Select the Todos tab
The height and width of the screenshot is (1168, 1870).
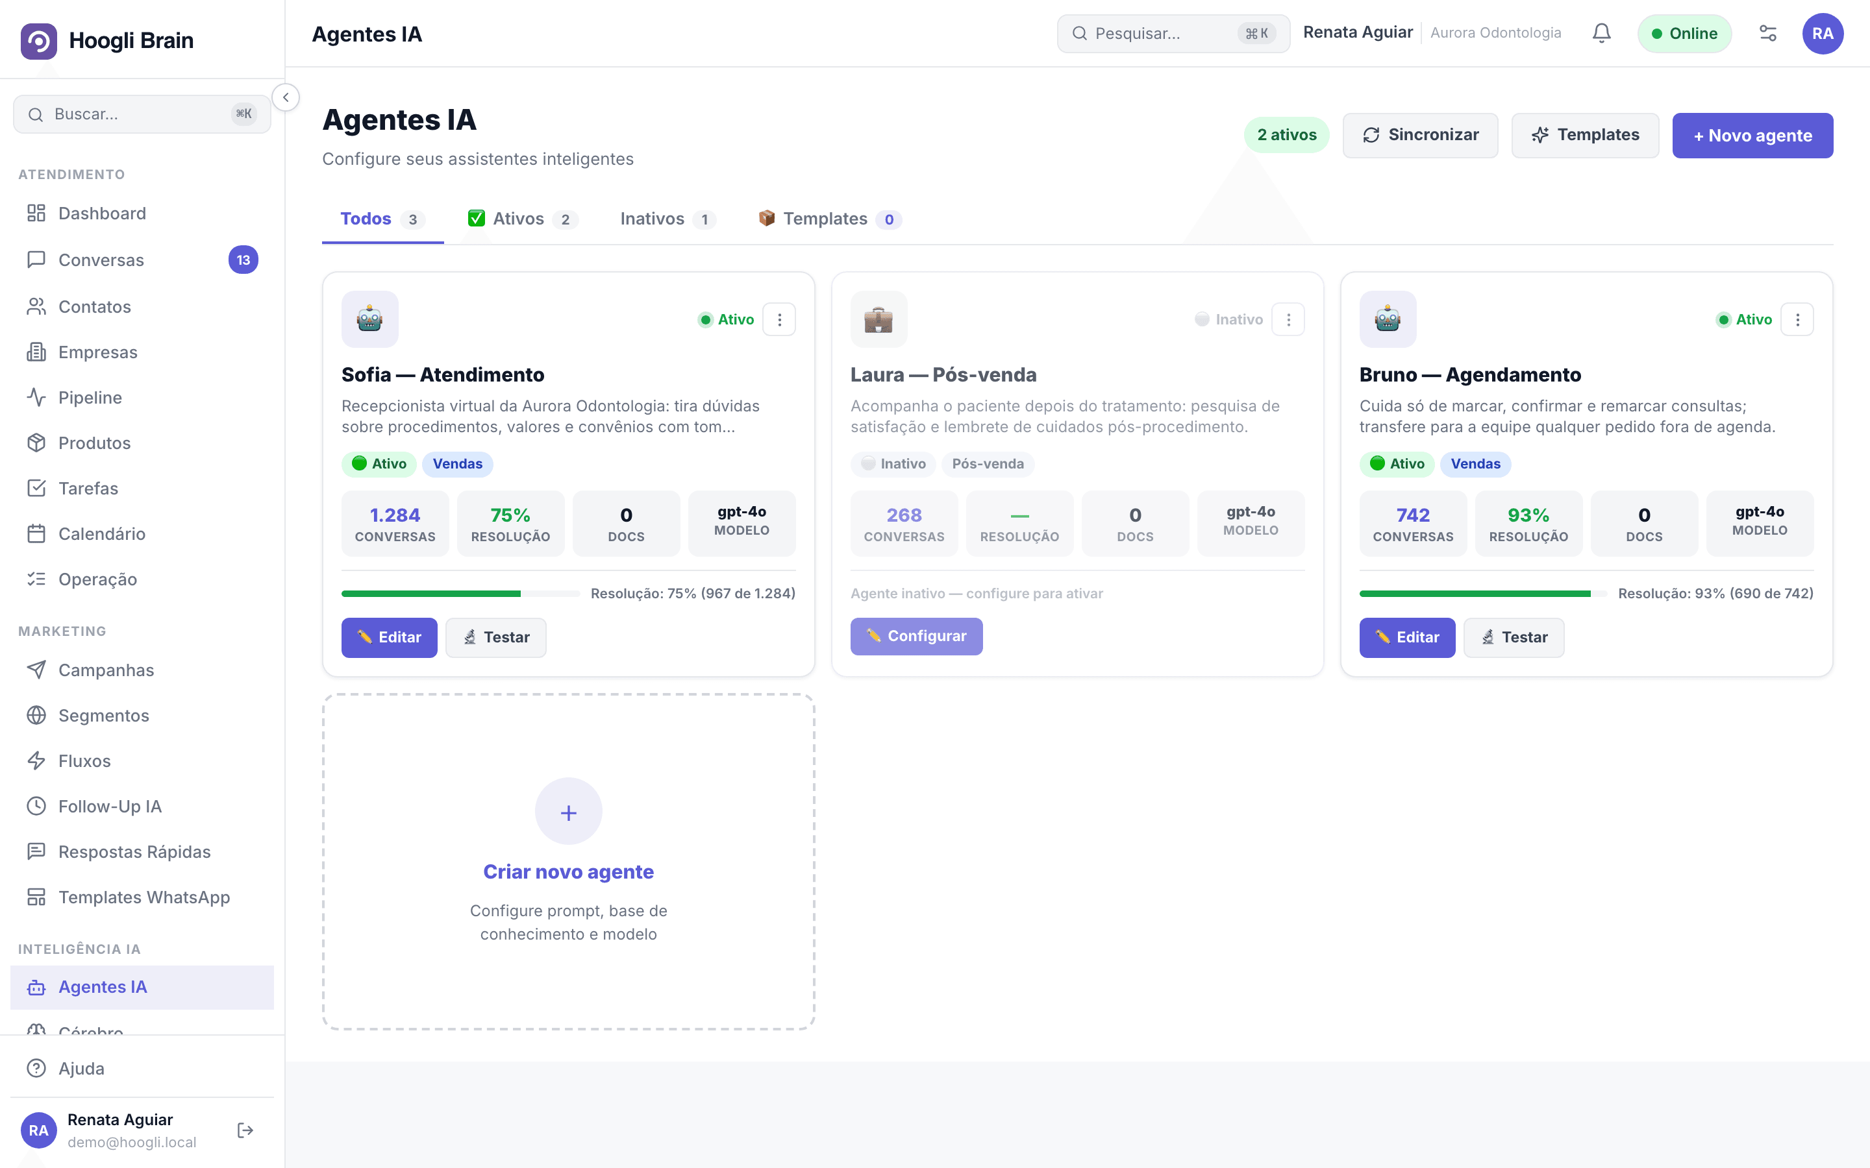pos(382,219)
